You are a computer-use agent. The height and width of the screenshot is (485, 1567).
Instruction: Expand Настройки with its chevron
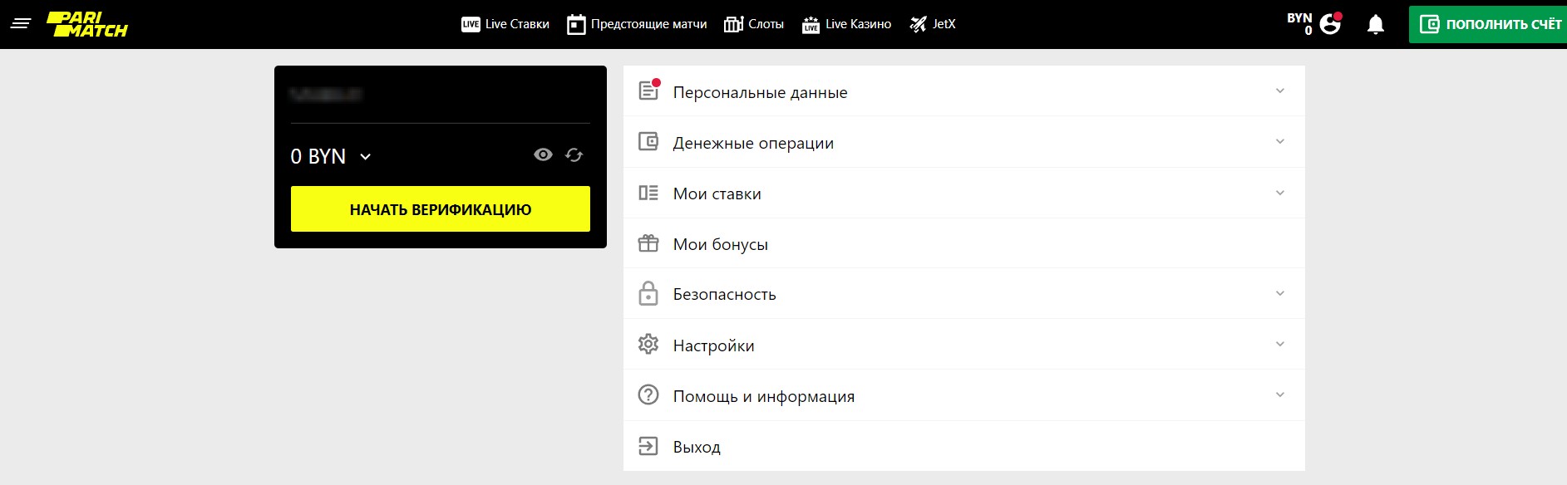click(x=1280, y=344)
